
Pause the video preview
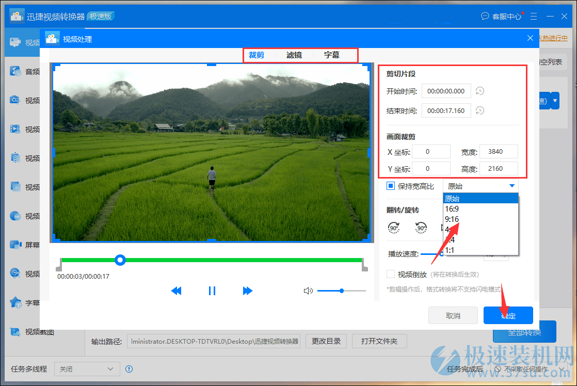[212, 291]
